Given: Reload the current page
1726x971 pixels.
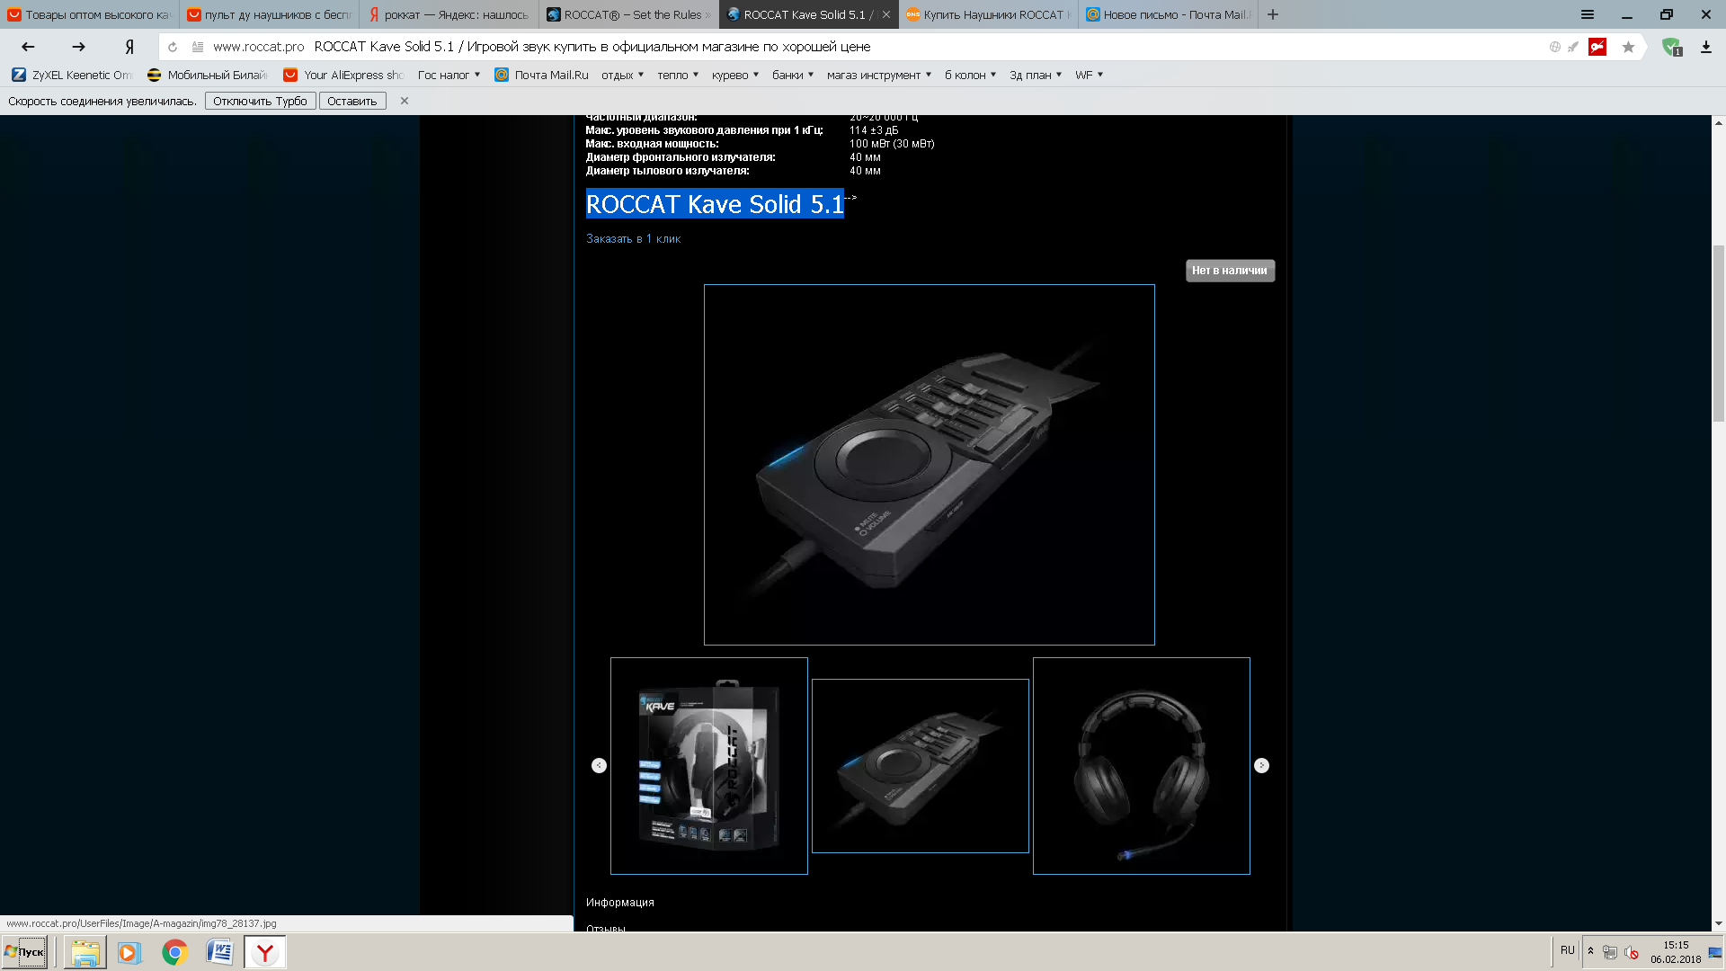Looking at the screenshot, I should click(x=173, y=47).
